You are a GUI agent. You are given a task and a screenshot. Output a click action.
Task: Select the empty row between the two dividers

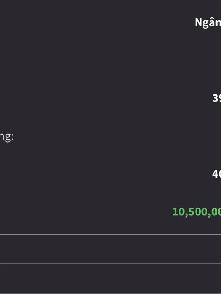(x=110, y=249)
